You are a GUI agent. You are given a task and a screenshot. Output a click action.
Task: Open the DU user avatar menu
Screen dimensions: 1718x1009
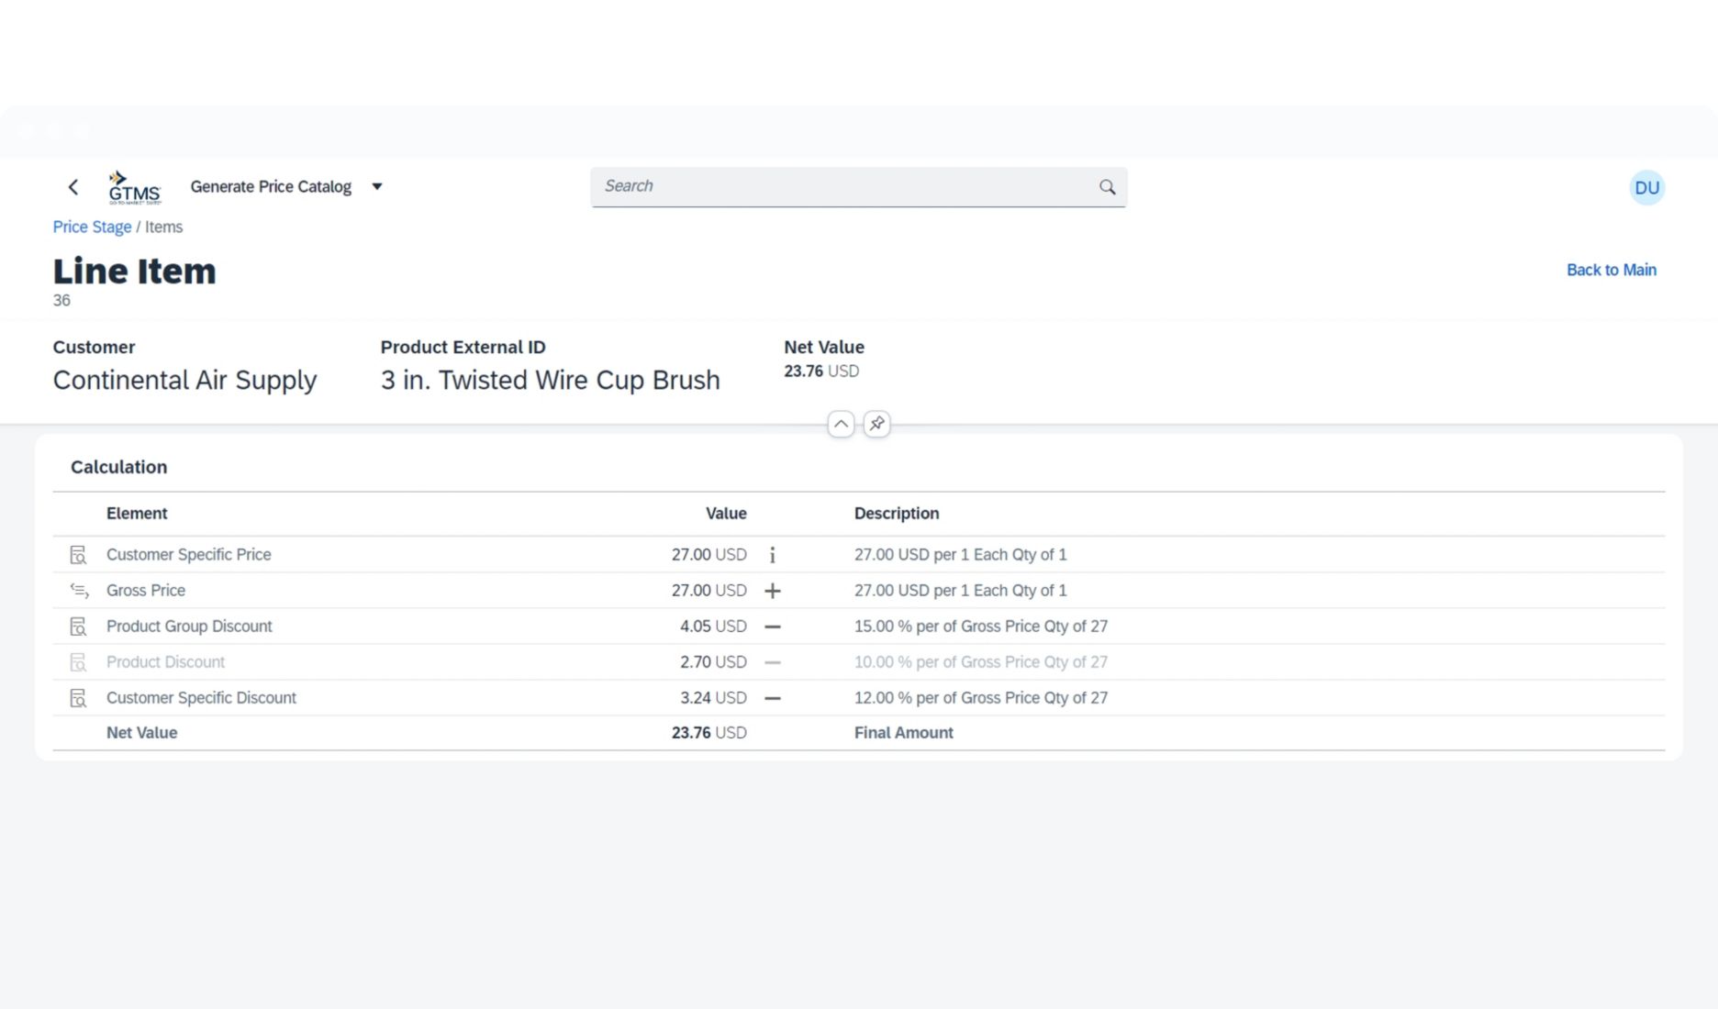[1646, 188]
